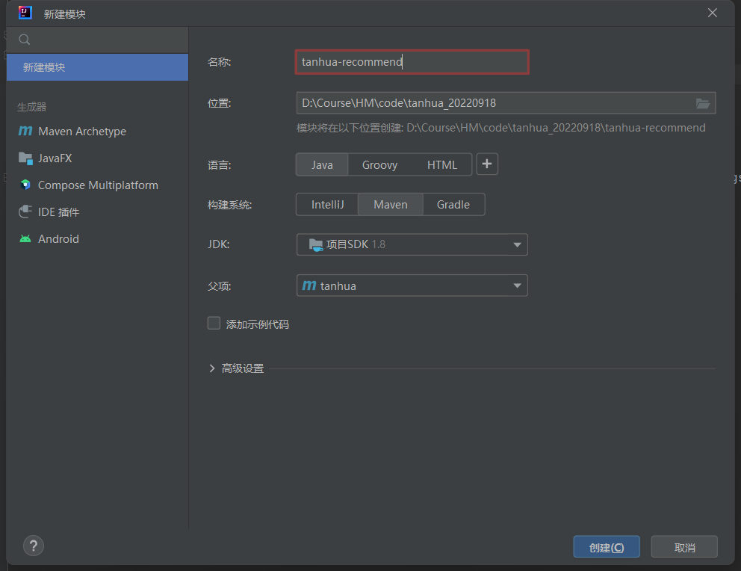Image resolution: width=741 pixels, height=571 pixels.
Task: Click the 取消 button
Action: 684,547
